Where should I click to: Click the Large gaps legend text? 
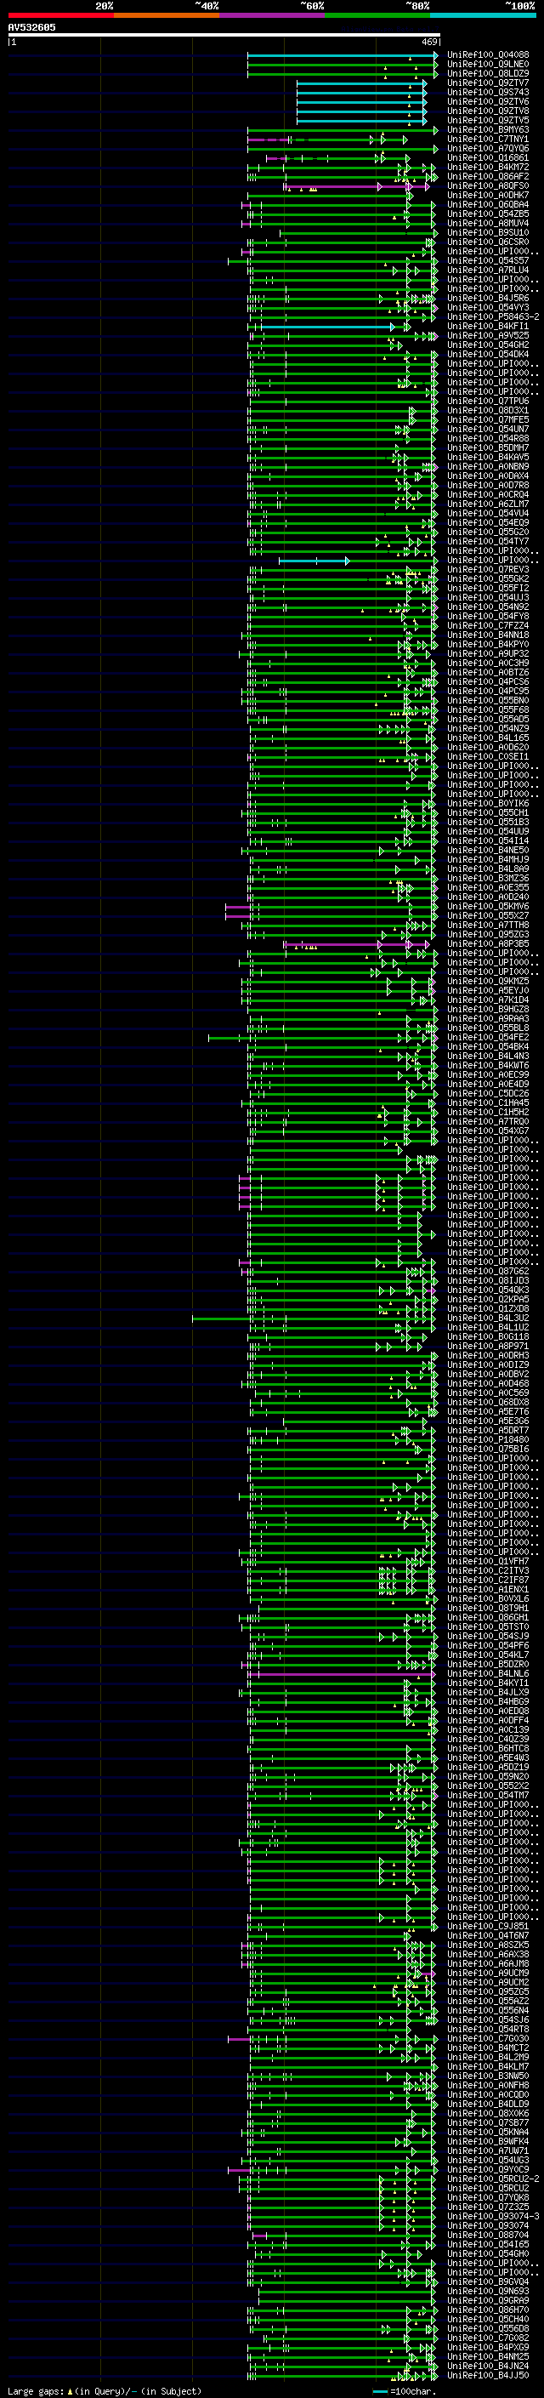click(105, 2391)
